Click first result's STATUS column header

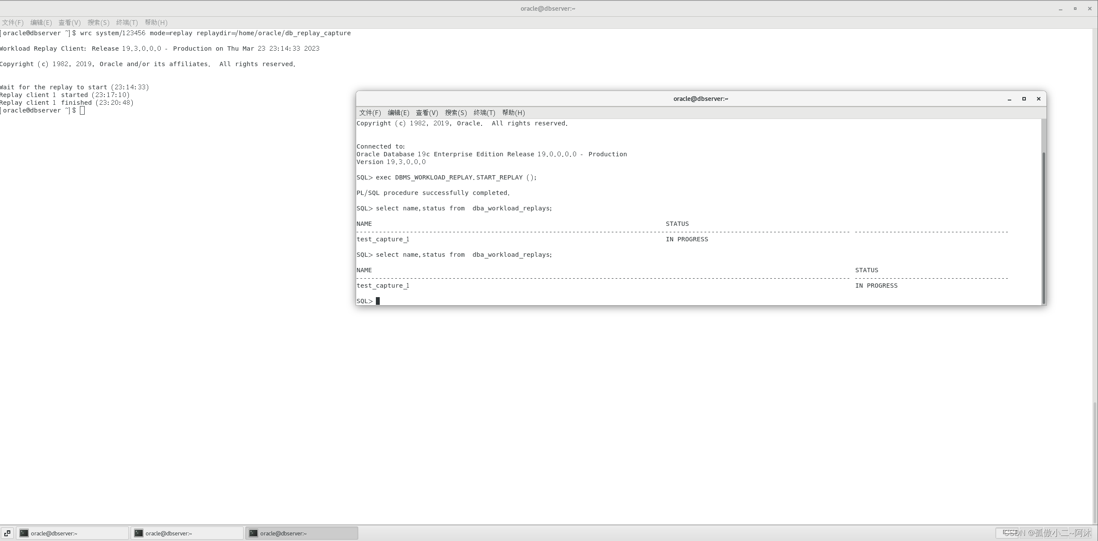pos(677,224)
